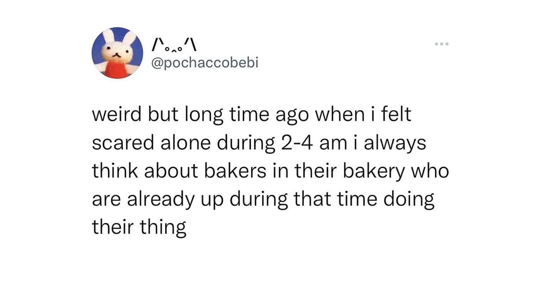Click the kaomoji display name above the handle

click(x=176, y=45)
